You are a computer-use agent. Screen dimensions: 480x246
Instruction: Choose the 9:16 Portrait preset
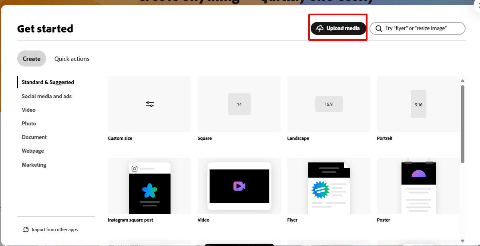tap(418, 104)
